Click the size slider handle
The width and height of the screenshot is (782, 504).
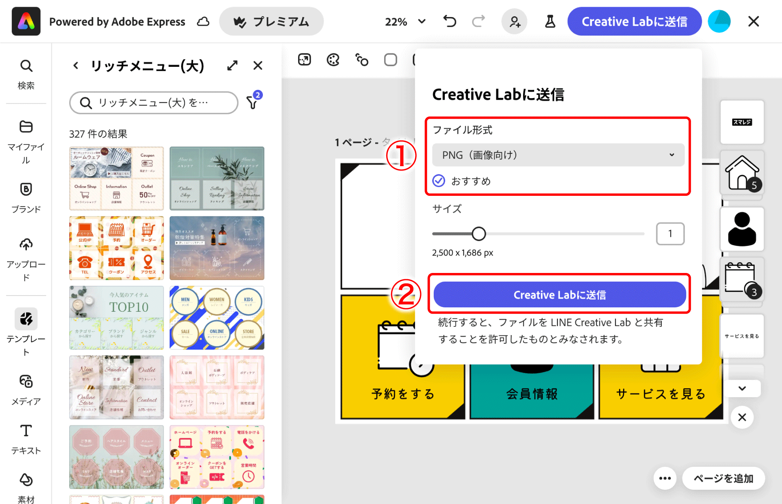479,234
